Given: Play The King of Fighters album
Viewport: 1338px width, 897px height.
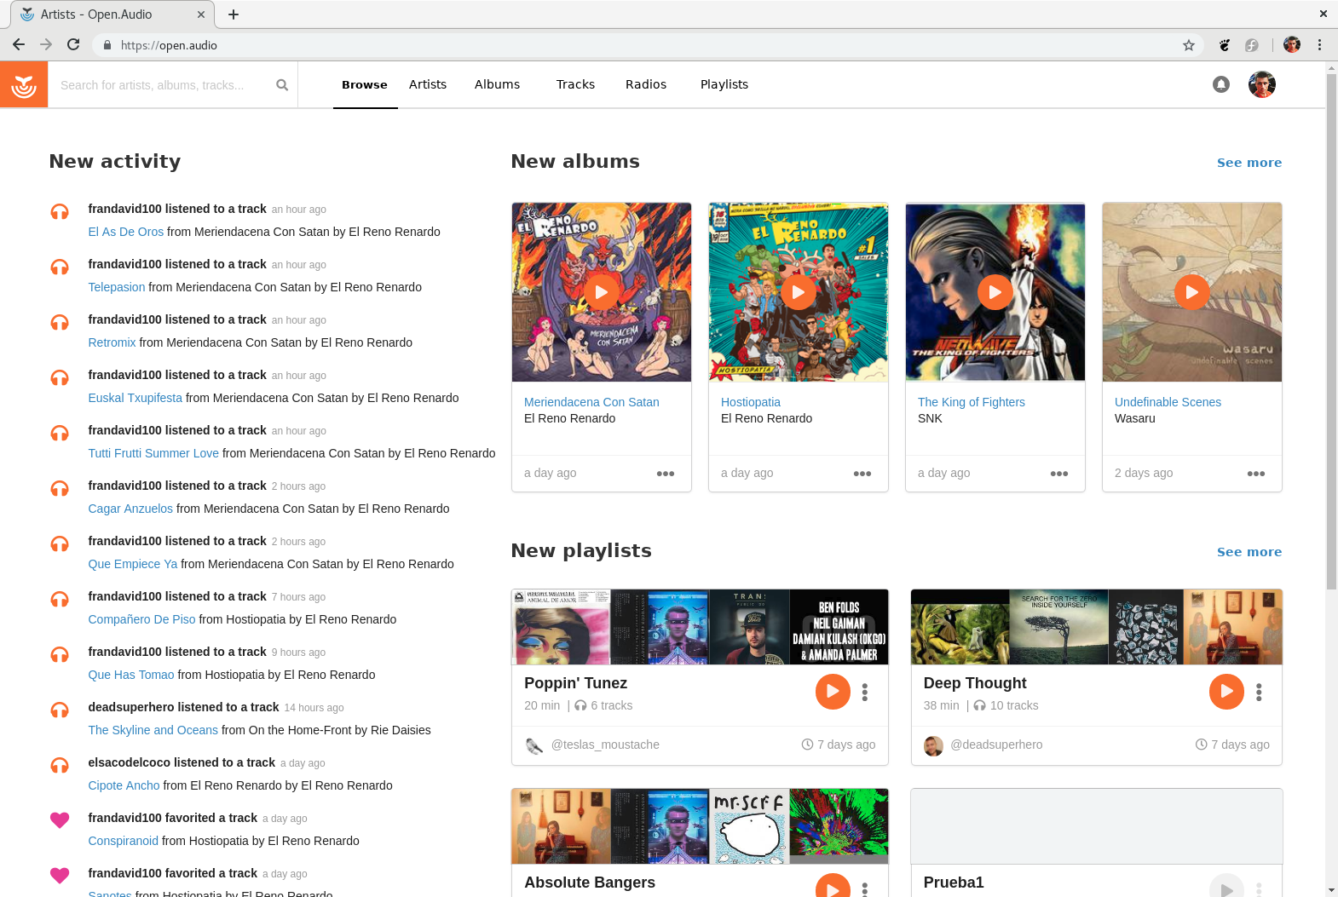Looking at the screenshot, I should click(x=995, y=292).
